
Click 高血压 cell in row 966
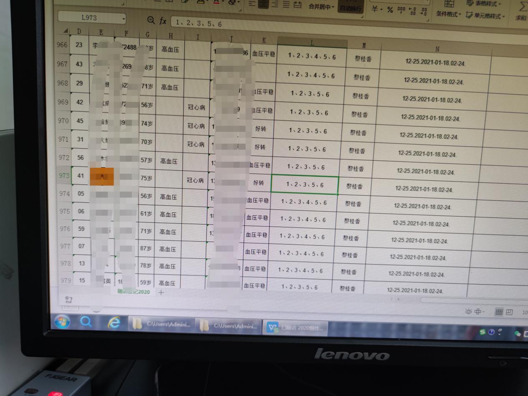point(170,50)
